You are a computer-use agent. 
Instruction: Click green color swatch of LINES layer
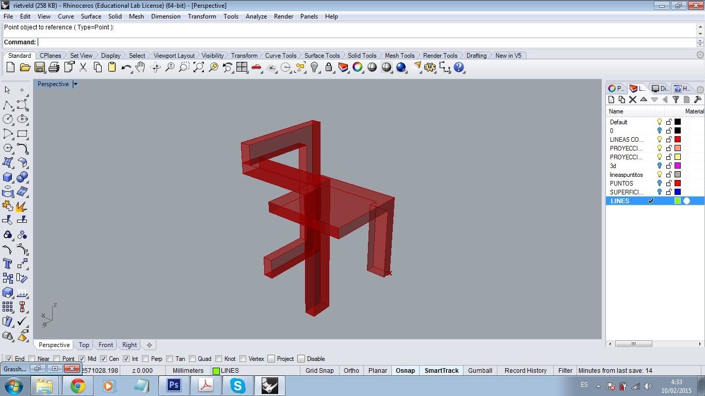(x=678, y=201)
